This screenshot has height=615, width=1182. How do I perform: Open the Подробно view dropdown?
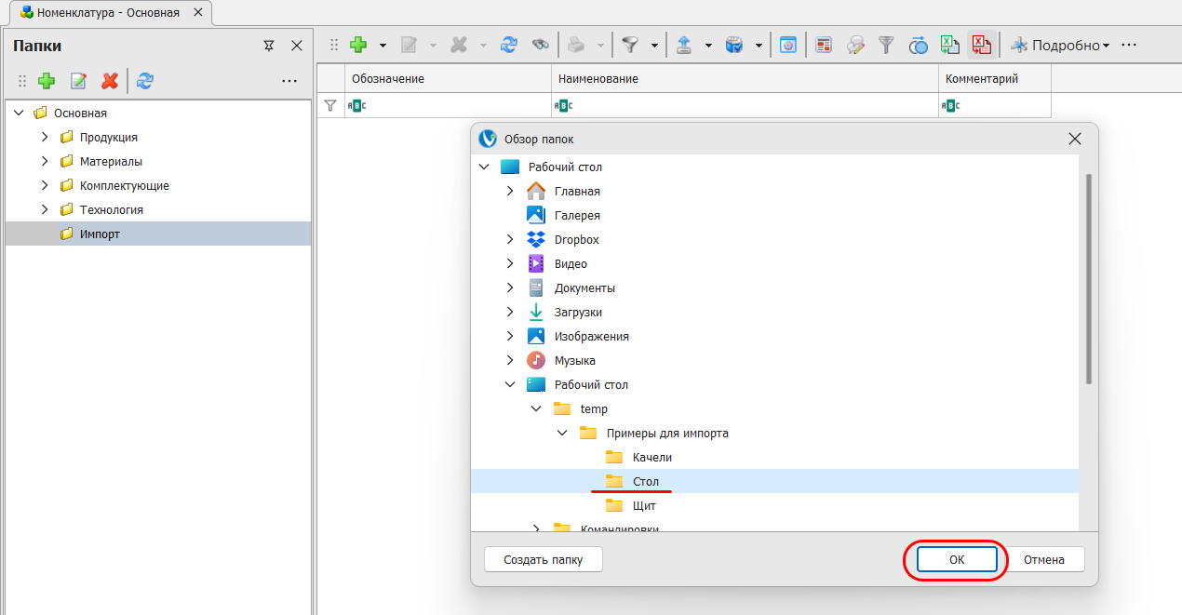1060,46
